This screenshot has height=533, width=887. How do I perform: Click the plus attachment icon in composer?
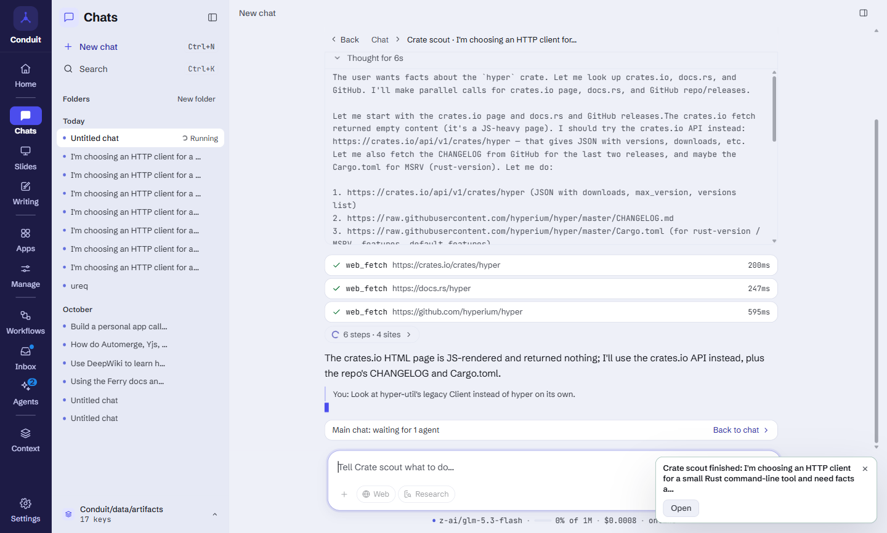point(344,494)
